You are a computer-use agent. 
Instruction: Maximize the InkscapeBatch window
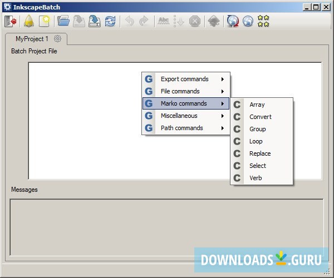tap(316, 7)
